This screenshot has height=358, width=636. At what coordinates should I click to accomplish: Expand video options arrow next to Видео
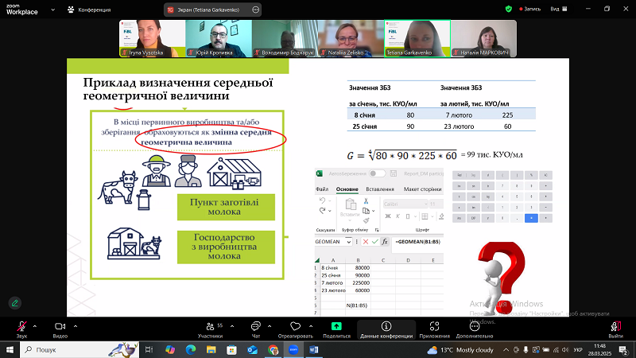click(76, 326)
